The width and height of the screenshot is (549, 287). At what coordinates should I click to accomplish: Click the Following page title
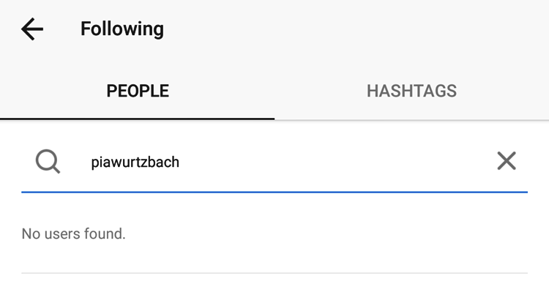point(122,29)
